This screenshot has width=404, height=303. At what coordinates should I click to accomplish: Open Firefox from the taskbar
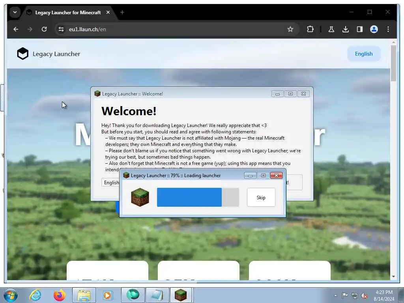(x=59, y=295)
